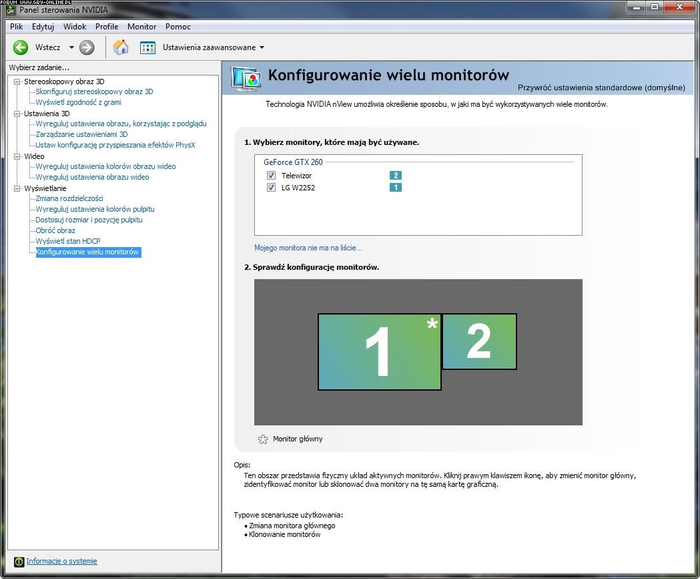Image resolution: width=700 pixels, height=579 pixels.
Task: Click Mojego monitora nie ma na liście link
Action: tap(308, 248)
